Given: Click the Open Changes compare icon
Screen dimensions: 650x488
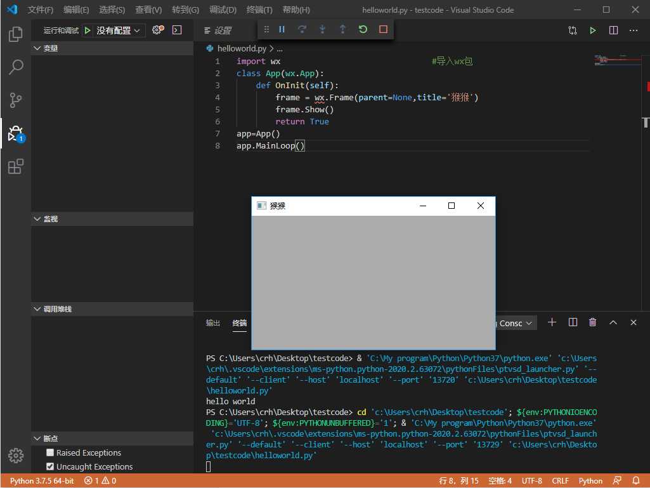Looking at the screenshot, I should pos(573,30).
